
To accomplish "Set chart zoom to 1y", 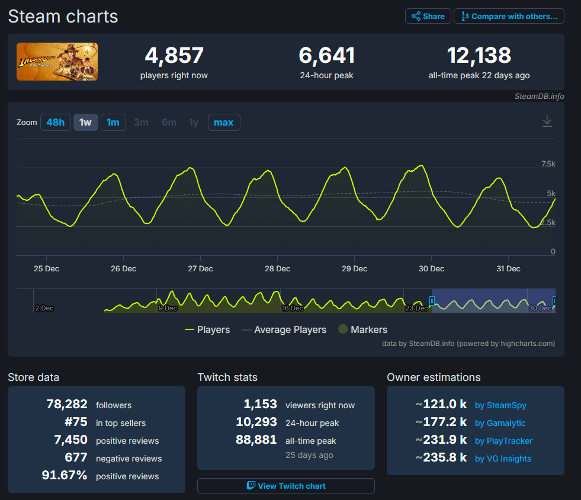I will (x=194, y=122).
